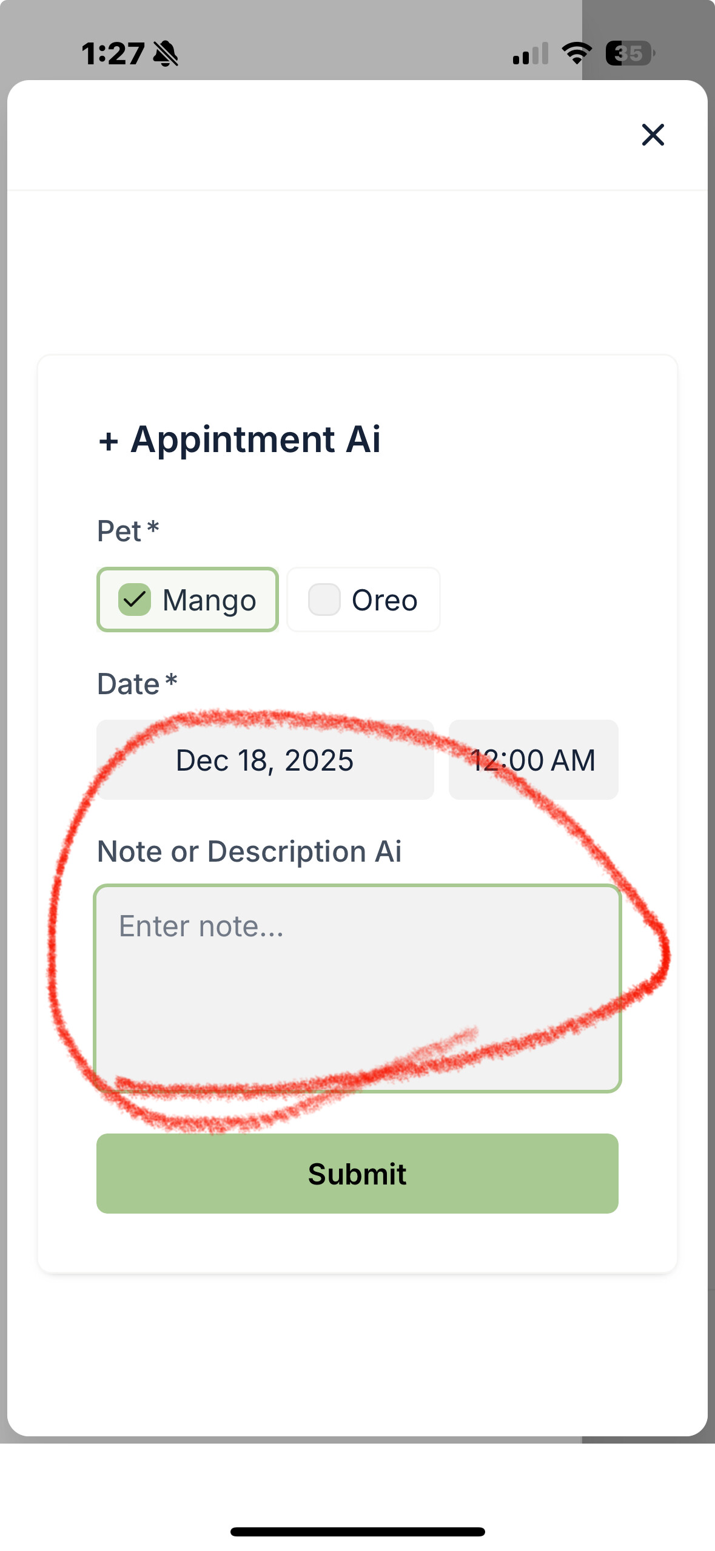Click the Note or Description label
Screen dimensions: 715x1551
[232, 851]
